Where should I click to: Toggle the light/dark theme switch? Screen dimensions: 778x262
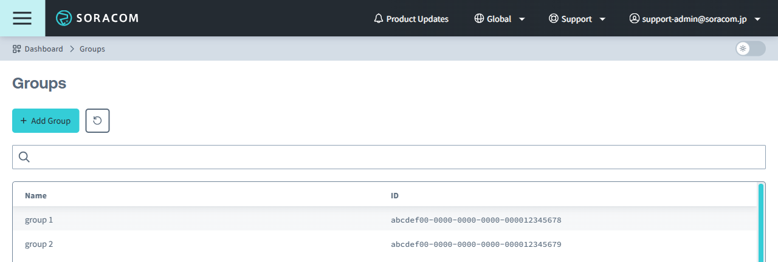(x=750, y=49)
